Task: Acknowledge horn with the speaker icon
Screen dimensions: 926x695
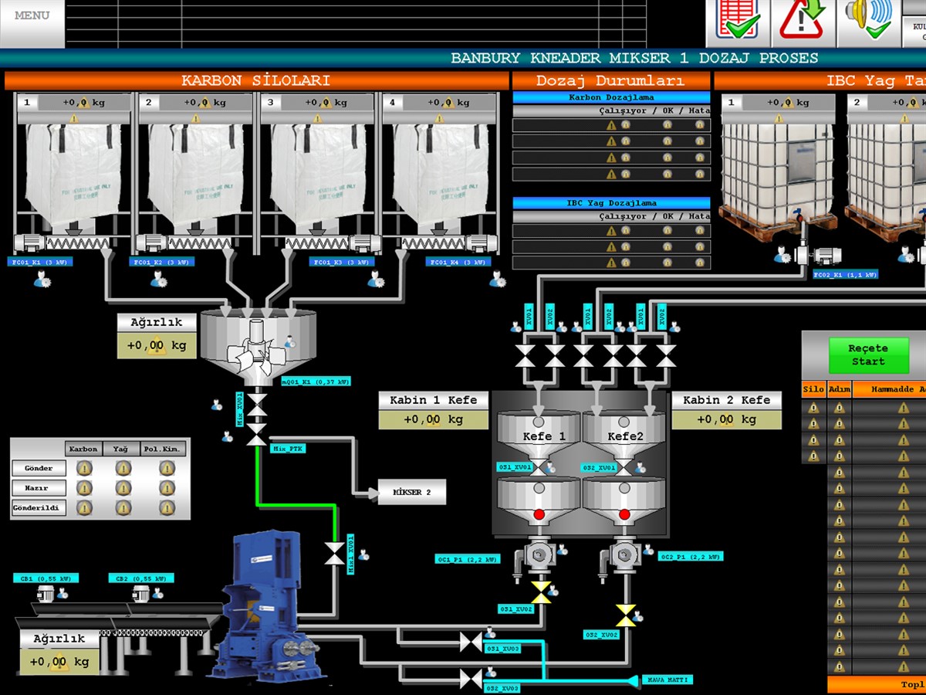Action: (868, 22)
